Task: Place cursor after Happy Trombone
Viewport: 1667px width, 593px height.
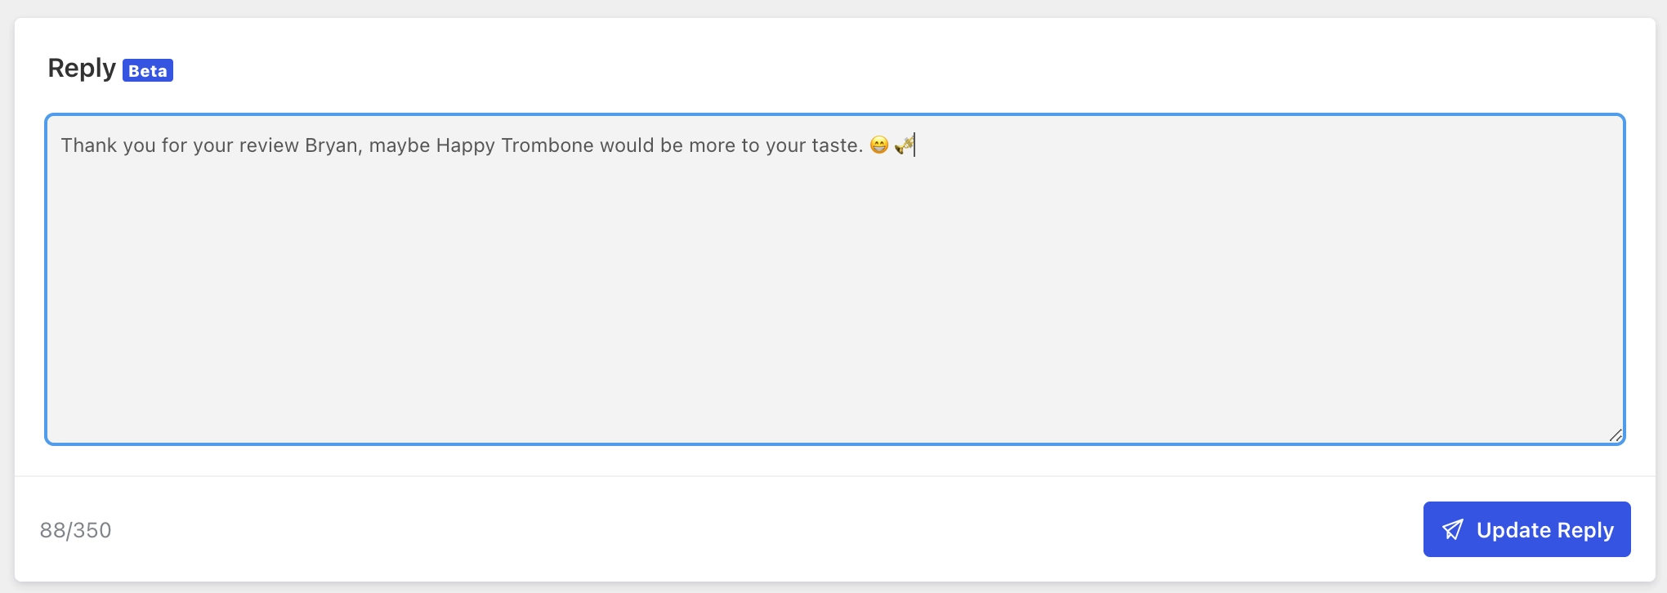Action: (x=597, y=145)
